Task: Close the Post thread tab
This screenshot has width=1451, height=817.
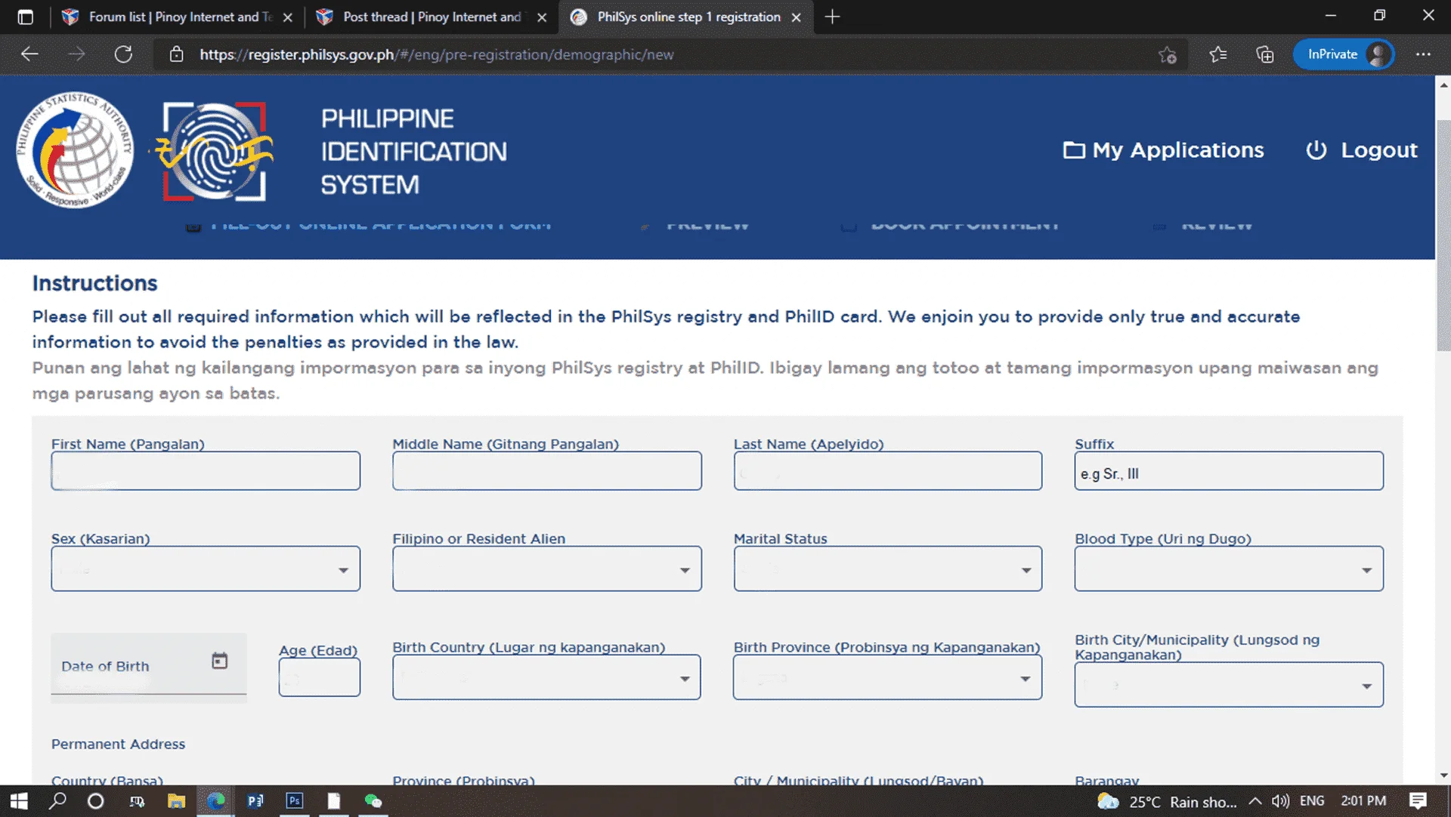Action: click(x=542, y=17)
